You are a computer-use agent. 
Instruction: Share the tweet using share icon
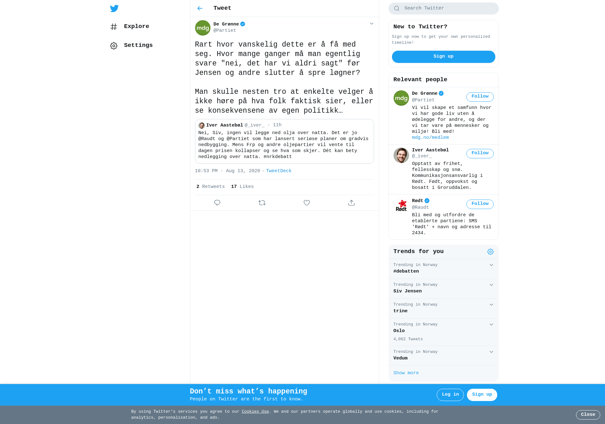(x=351, y=203)
